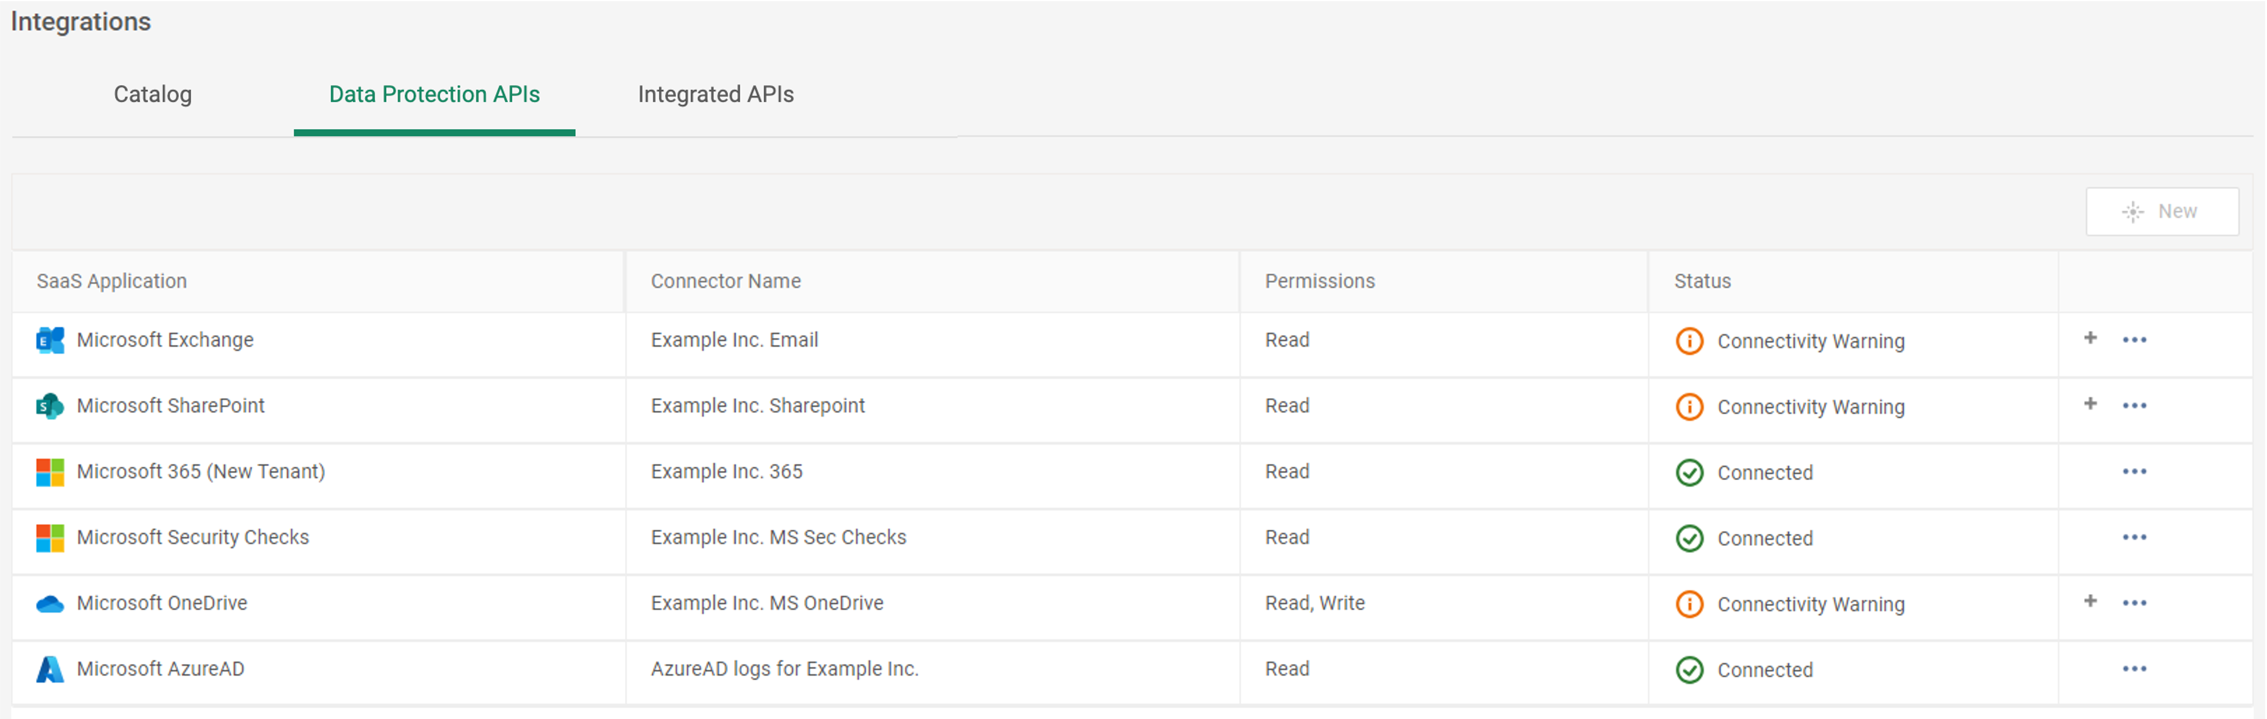Click the New connector button
The image size is (2267, 719).
tap(2161, 211)
